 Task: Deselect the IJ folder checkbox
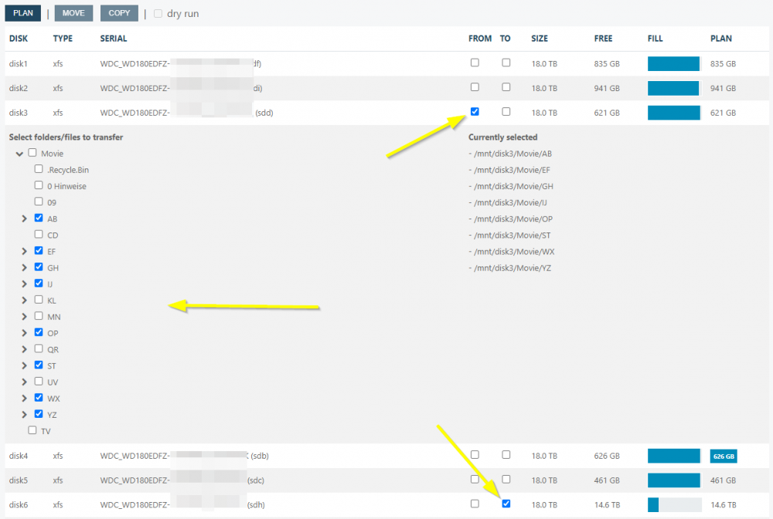pos(39,283)
